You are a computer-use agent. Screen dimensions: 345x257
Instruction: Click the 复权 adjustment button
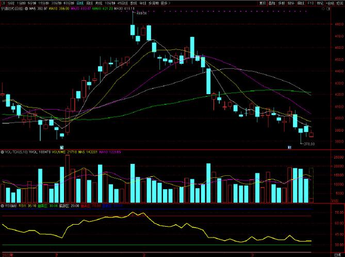[x=262, y=3]
